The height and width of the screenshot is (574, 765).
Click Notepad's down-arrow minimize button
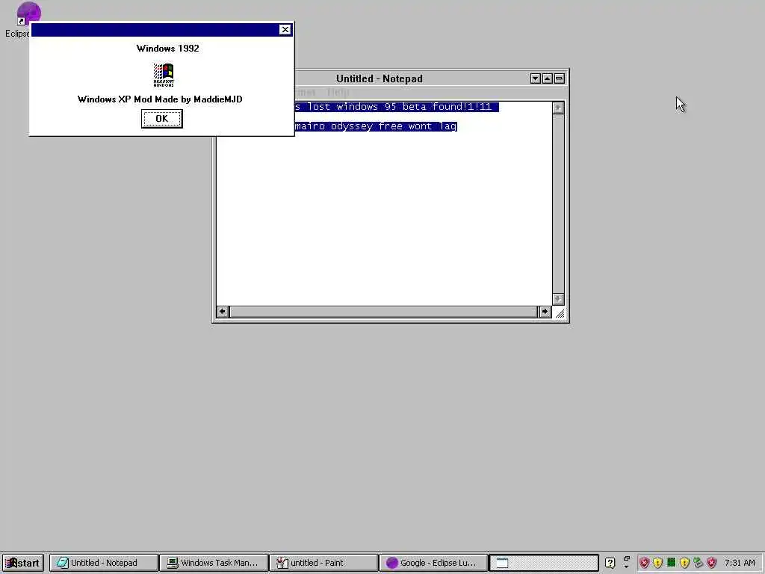[x=535, y=78]
